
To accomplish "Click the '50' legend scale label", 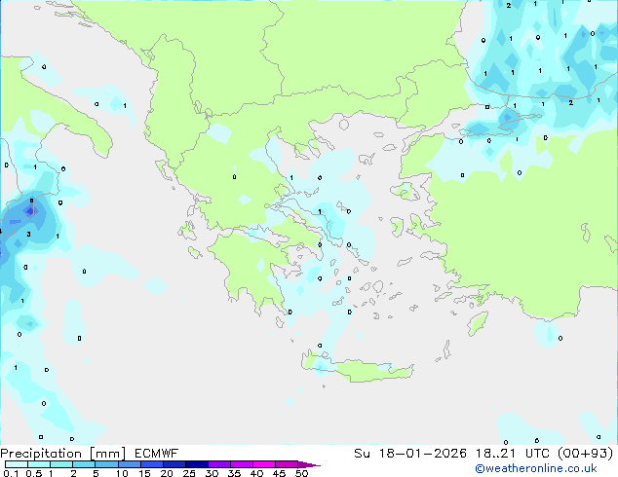I will click(301, 473).
